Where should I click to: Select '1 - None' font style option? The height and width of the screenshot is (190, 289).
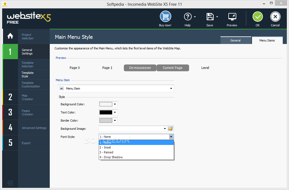click(x=136, y=142)
